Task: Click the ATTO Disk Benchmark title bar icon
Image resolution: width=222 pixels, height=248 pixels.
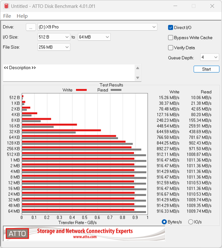Action: (6, 6)
